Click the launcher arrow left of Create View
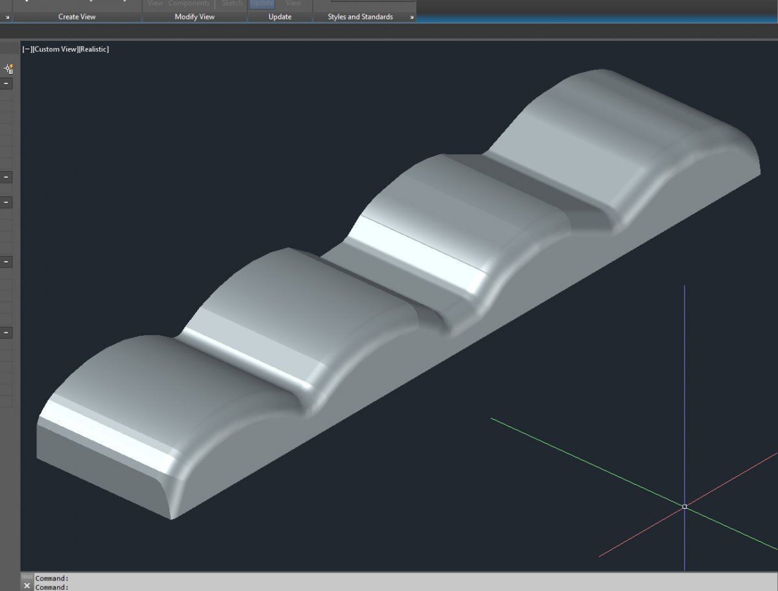Image resolution: width=778 pixels, height=591 pixels. coord(7,17)
